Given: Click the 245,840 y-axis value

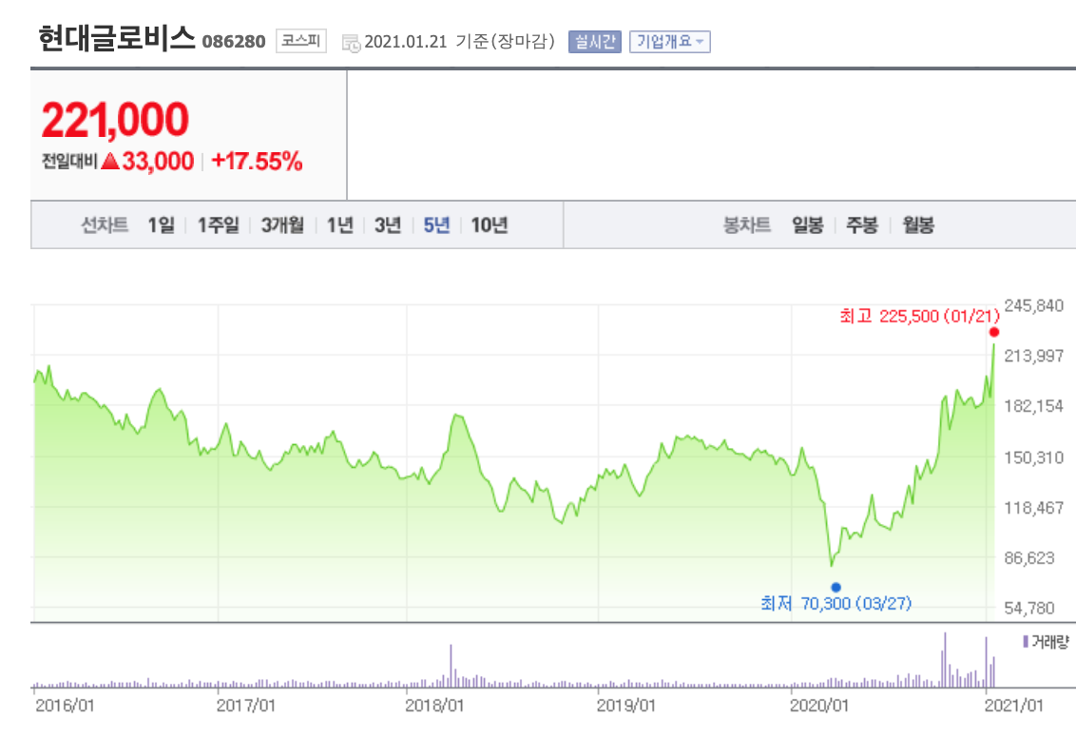Looking at the screenshot, I should pyautogui.click(x=1033, y=305).
